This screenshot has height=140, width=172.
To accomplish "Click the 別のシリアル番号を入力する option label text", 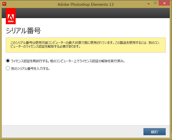I will coord(30,68).
